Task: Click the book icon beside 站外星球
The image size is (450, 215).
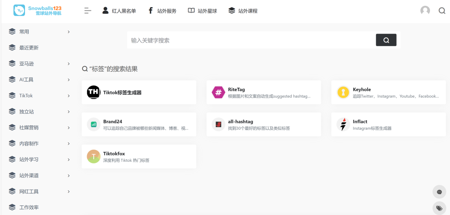Action: coord(191,10)
